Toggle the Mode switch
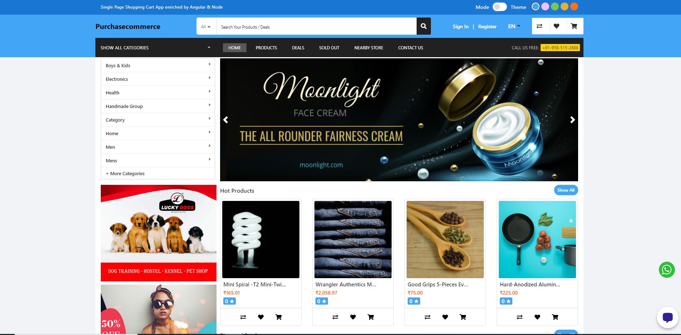This screenshot has height=335, width=681. coord(499,7)
